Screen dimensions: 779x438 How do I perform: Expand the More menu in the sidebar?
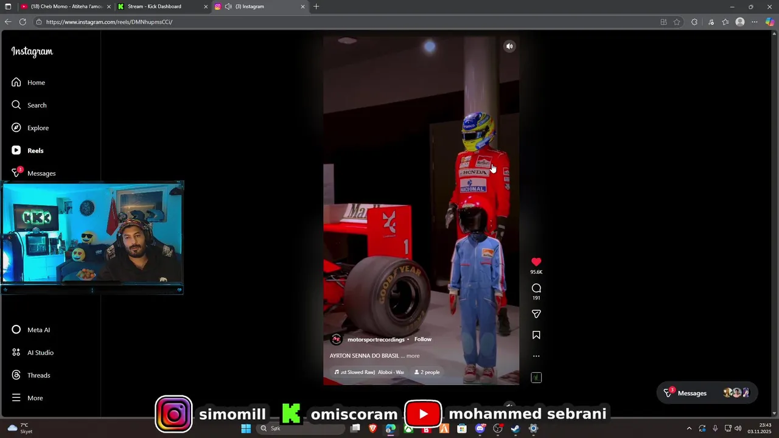27,398
